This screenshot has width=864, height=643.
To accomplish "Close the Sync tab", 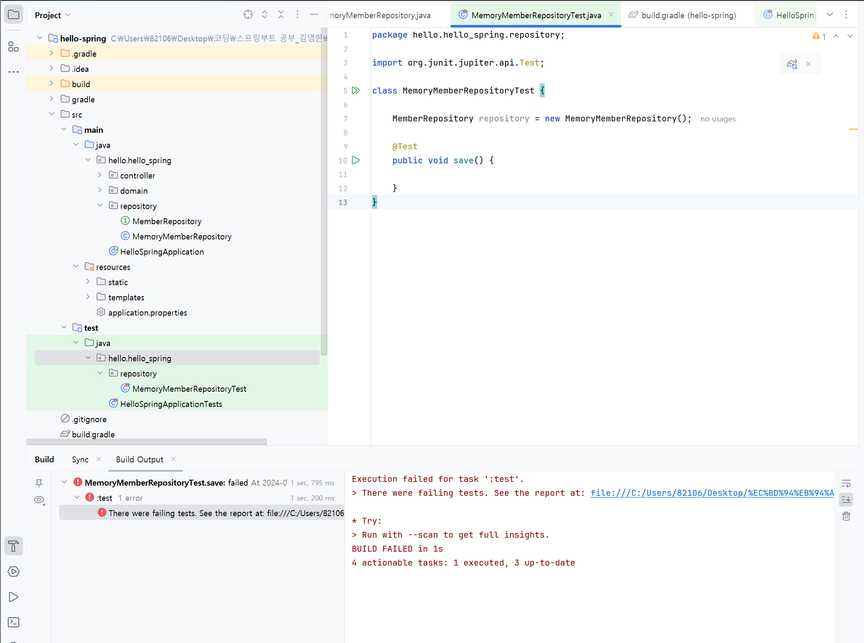I will pyautogui.click(x=99, y=459).
